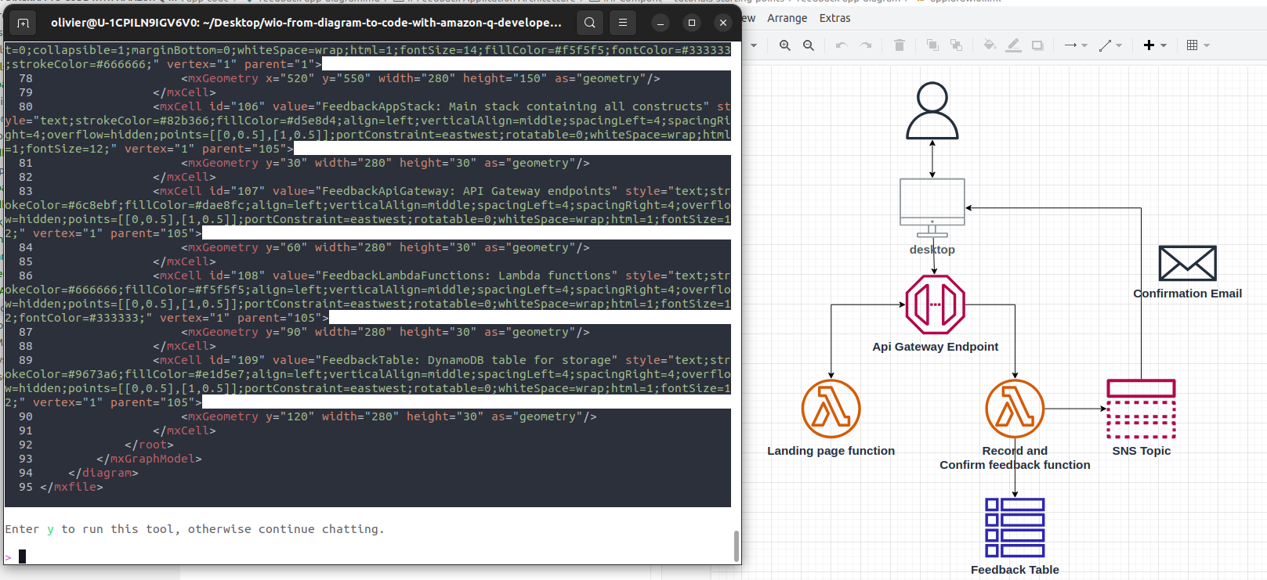Open the terminal search
The image size is (1267, 580).
pyautogui.click(x=590, y=23)
